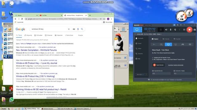Screen dimensions: 197x110
Task: Open Windows 98 Product Key 100% Working result
Action: 35,76
